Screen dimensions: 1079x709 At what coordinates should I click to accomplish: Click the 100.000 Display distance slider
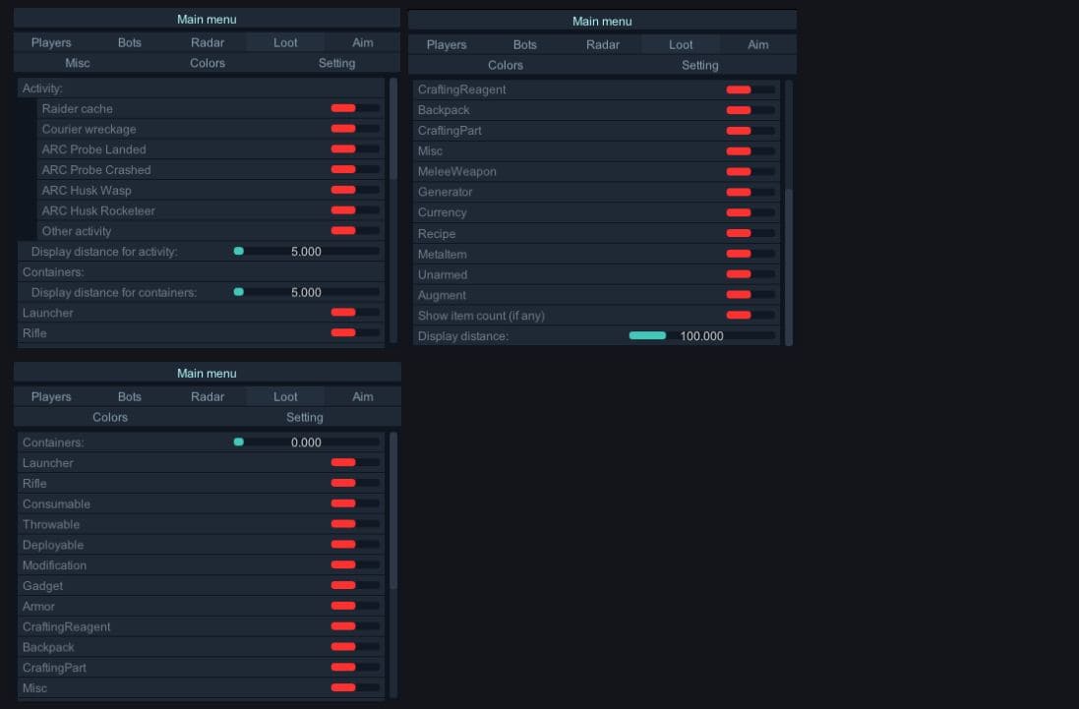click(701, 336)
